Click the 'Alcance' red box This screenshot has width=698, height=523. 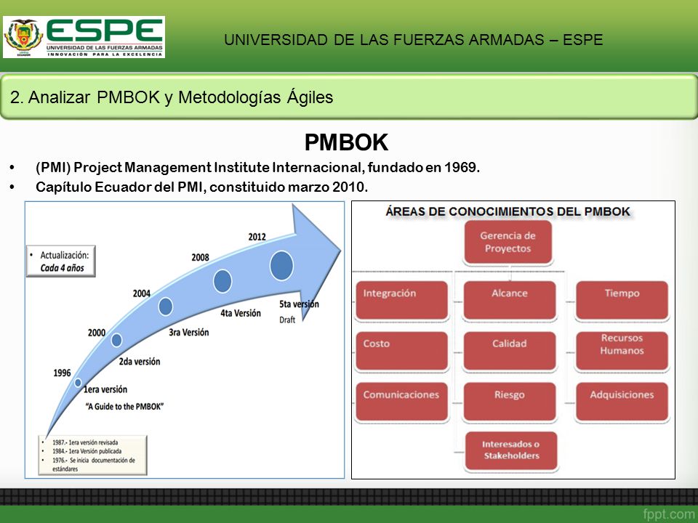point(510,300)
